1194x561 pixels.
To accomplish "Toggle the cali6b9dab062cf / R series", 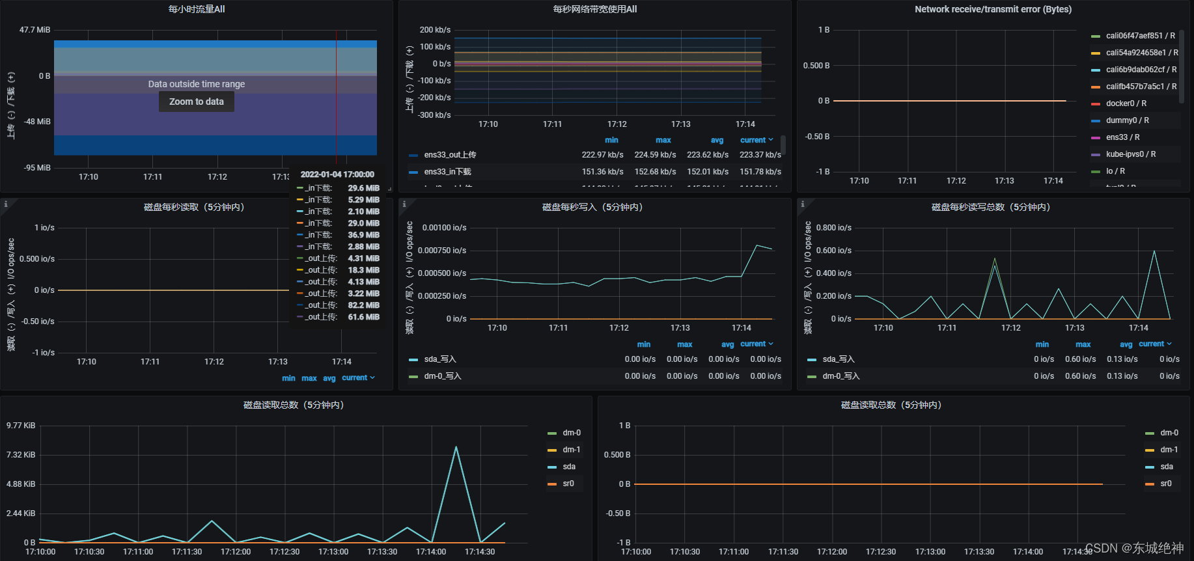I will 1141,70.
